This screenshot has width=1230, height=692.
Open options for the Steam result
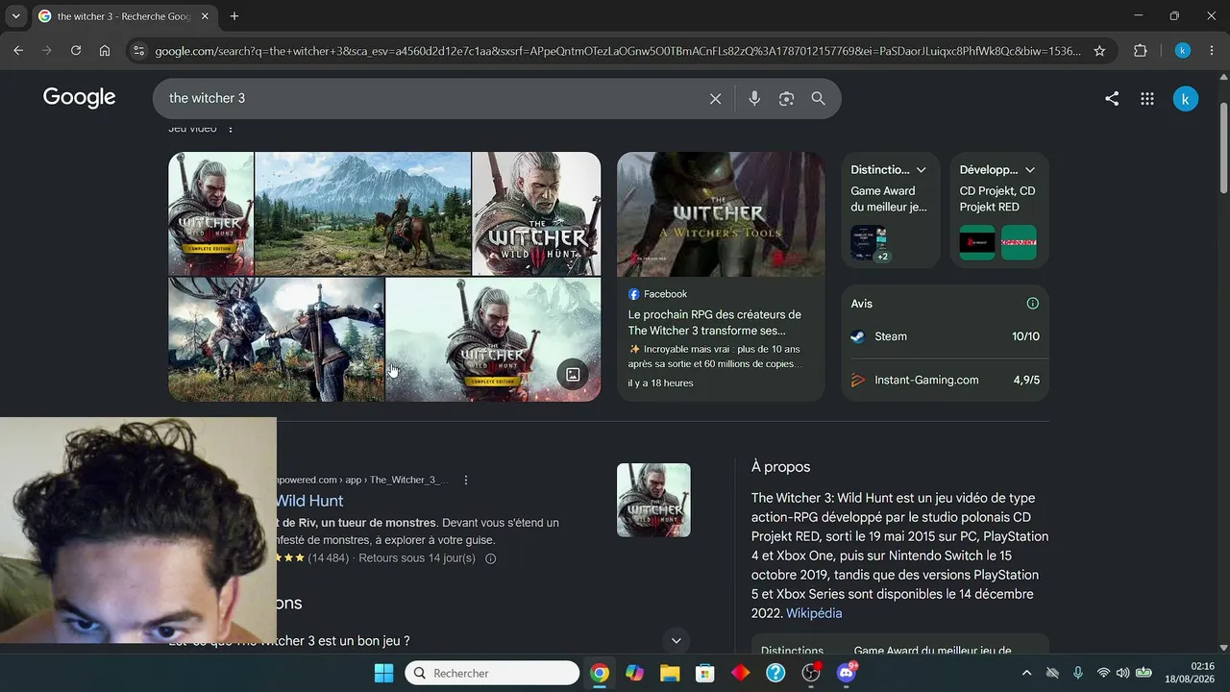coord(466,480)
